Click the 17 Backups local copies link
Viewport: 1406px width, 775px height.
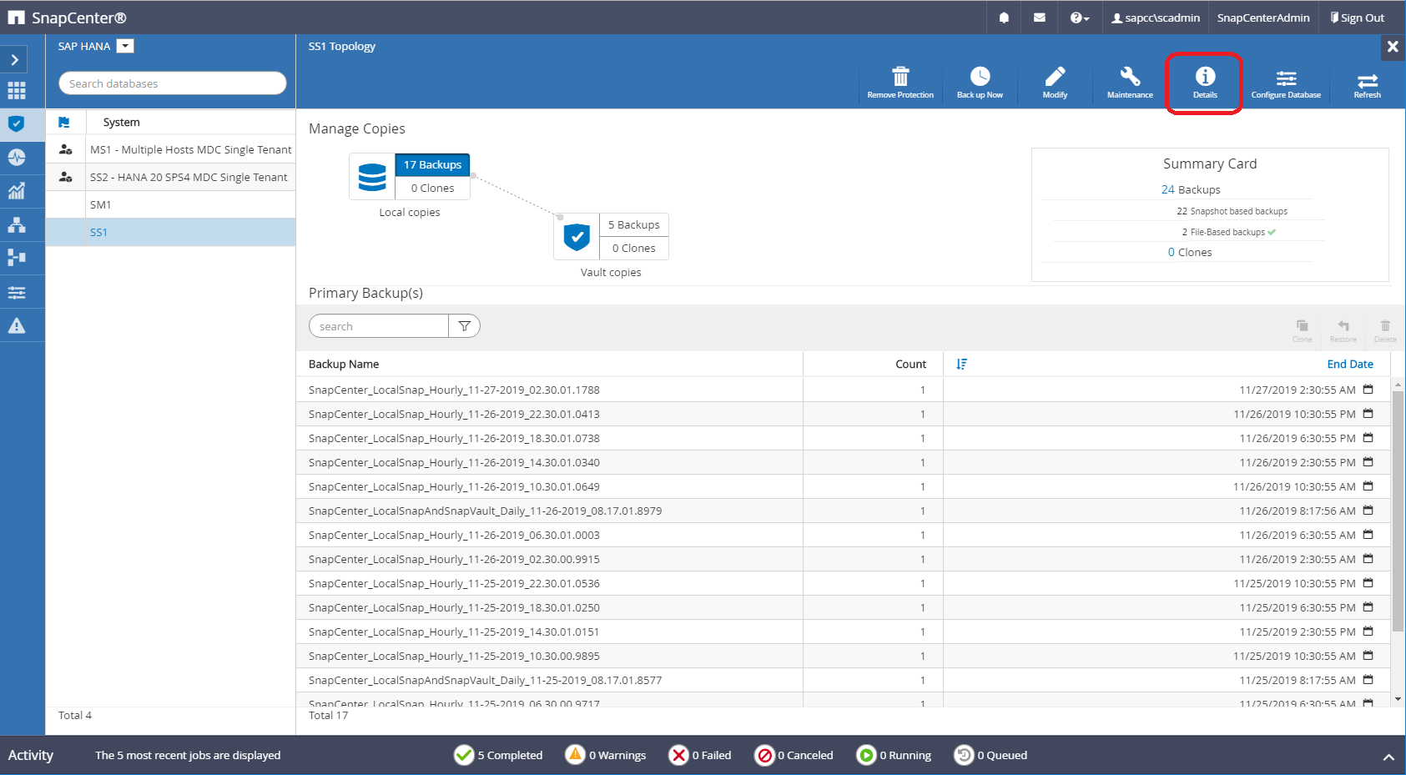coord(432,164)
